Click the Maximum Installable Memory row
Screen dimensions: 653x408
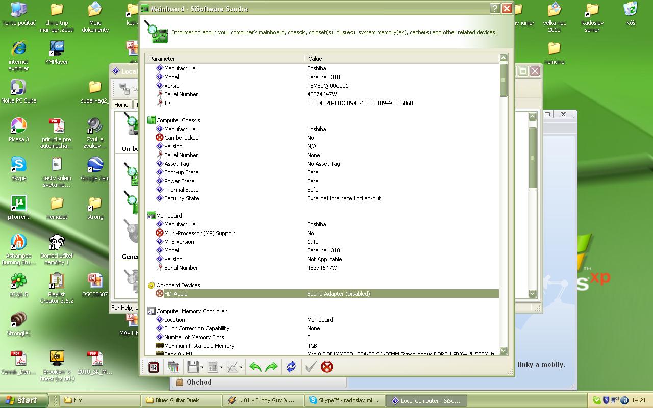[x=322, y=346]
